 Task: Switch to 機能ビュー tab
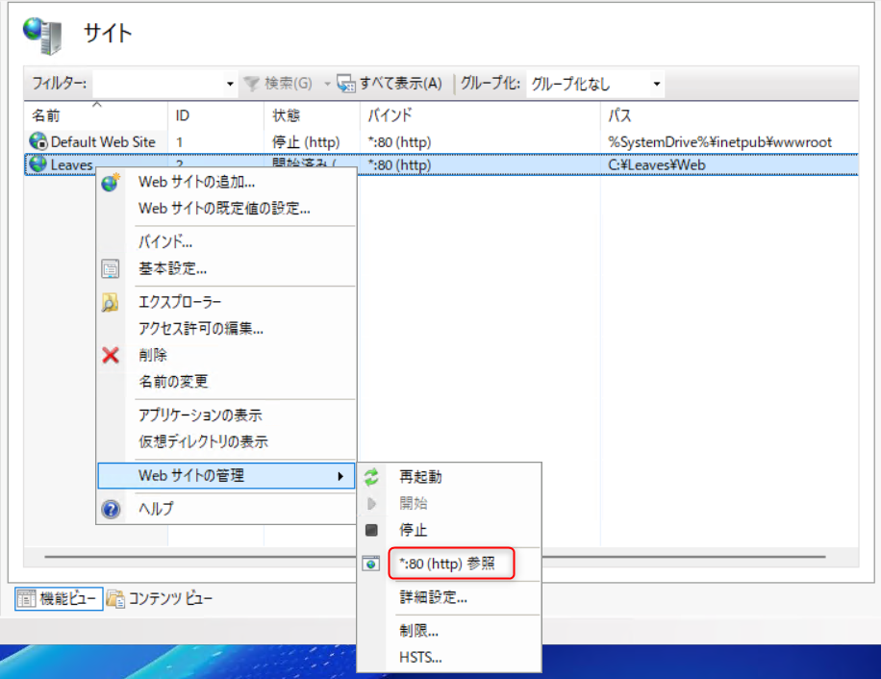click(x=59, y=599)
